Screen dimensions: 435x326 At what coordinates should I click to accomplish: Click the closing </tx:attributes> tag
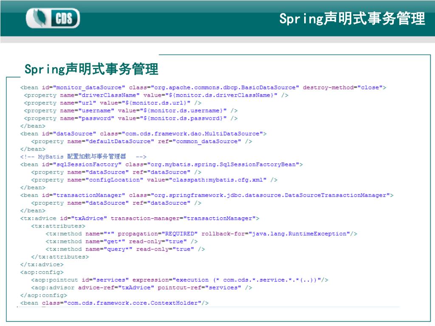tap(60, 257)
